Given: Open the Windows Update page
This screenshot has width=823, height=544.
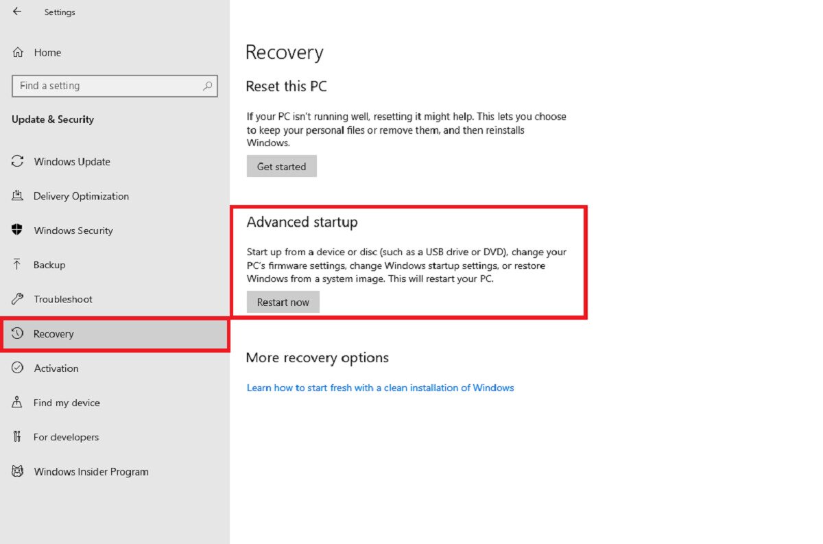Looking at the screenshot, I should click(72, 162).
